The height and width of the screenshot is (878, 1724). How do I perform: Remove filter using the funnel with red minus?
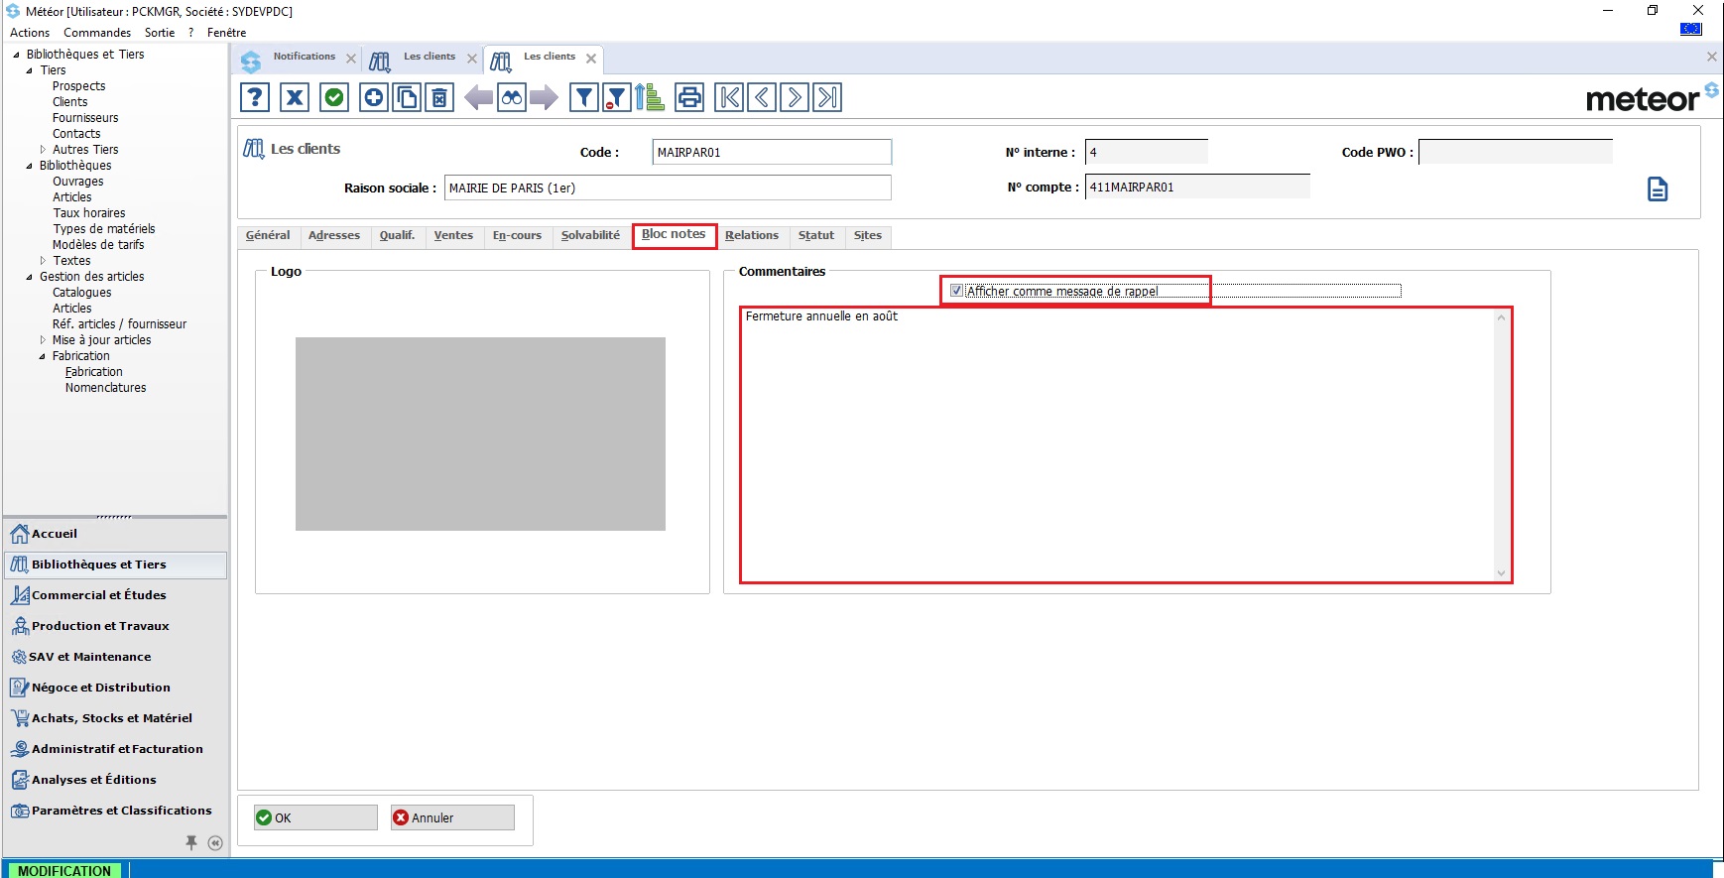pyautogui.click(x=616, y=97)
